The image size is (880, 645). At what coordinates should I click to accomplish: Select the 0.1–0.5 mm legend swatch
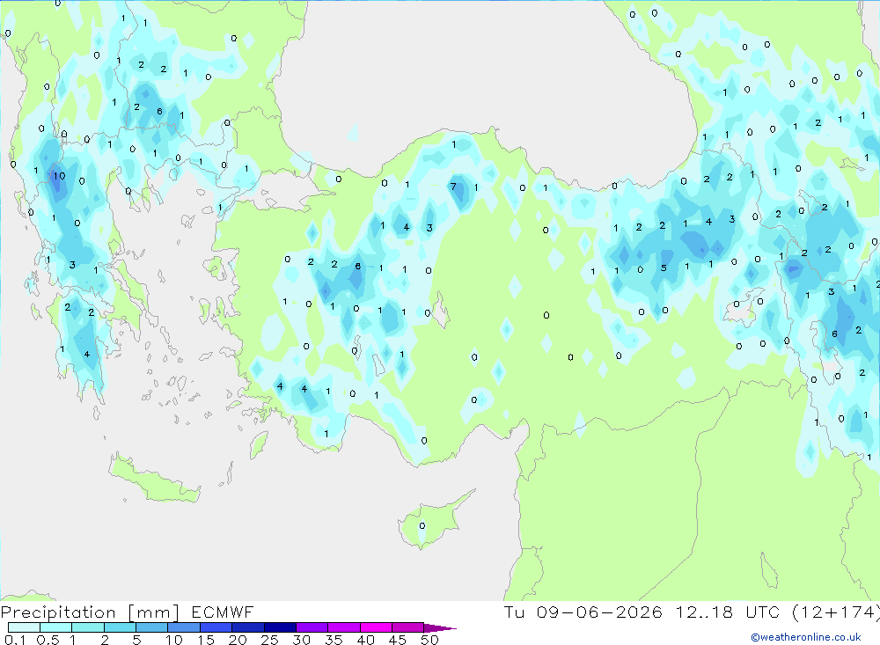pyautogui.click(x=24, y=627)
